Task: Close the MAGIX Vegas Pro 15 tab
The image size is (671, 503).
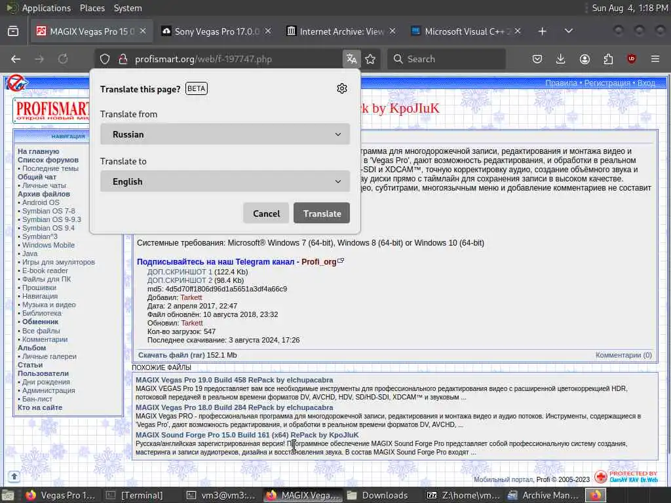Action: point(143,31)
